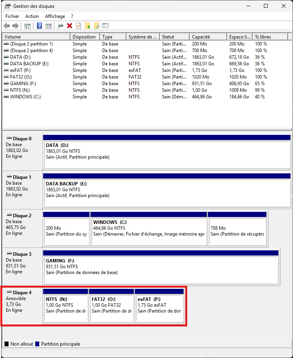293x358 pixels.
Task: Click the back arrow toolbar icon
Action: click(6, 26)
